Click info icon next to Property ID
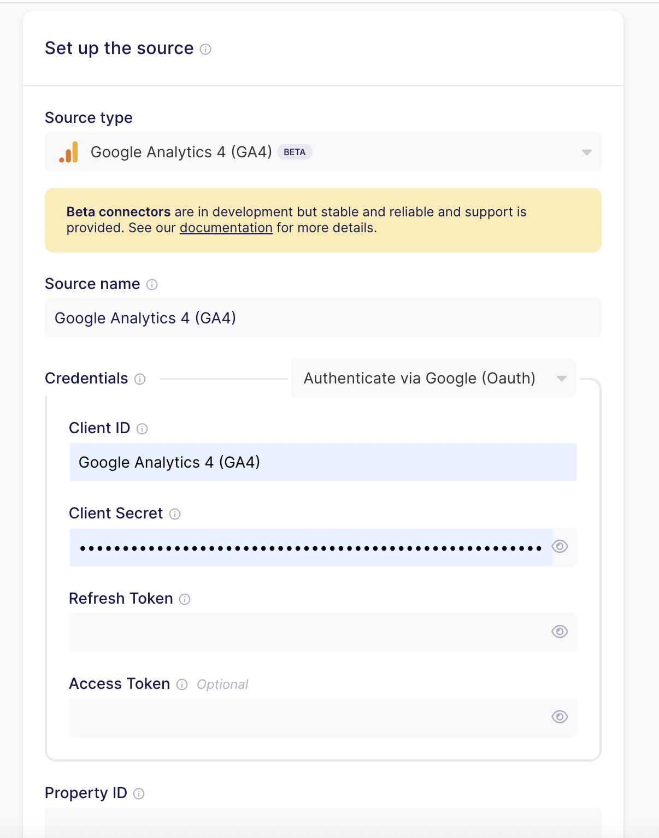The height and width of the screenshot is (838, 659). (139, 794)
